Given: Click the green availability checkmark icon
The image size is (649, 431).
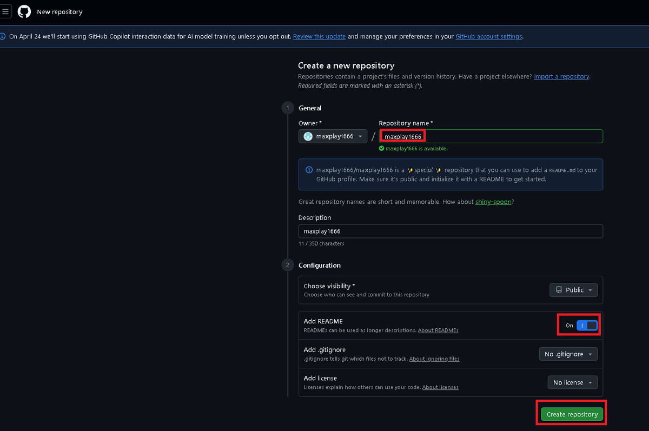Looking at the screenshot, I should (381, 148).
